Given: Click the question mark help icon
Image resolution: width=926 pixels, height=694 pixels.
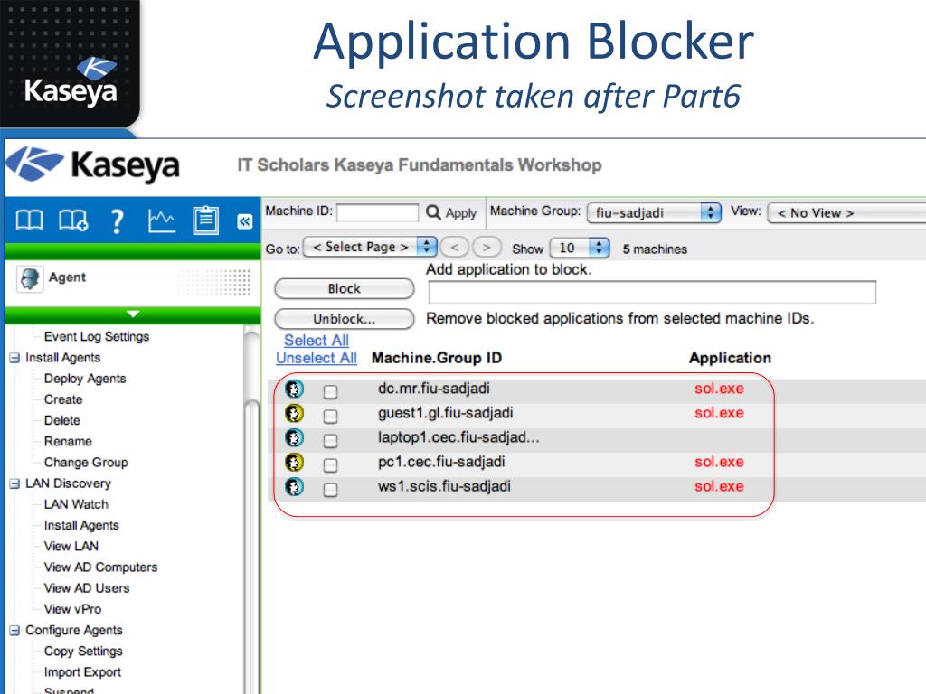Looking at the screenshot, I should click(x=118, y=222).
